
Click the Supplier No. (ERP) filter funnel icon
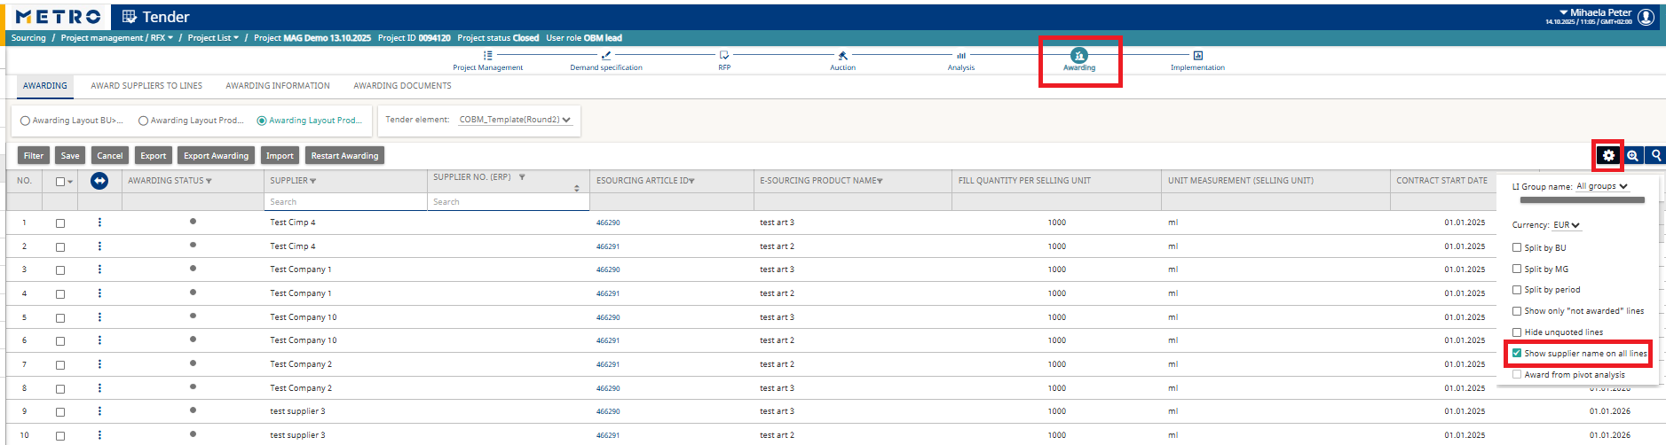[x=522, y=177]
